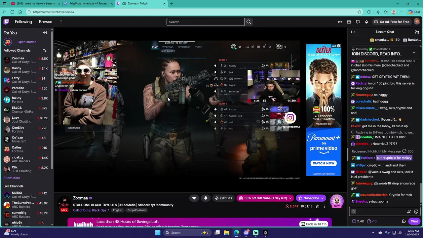Open the notifications speech bubble icon
This screenshot has height=238, width=423.
[x=358, y=22]
